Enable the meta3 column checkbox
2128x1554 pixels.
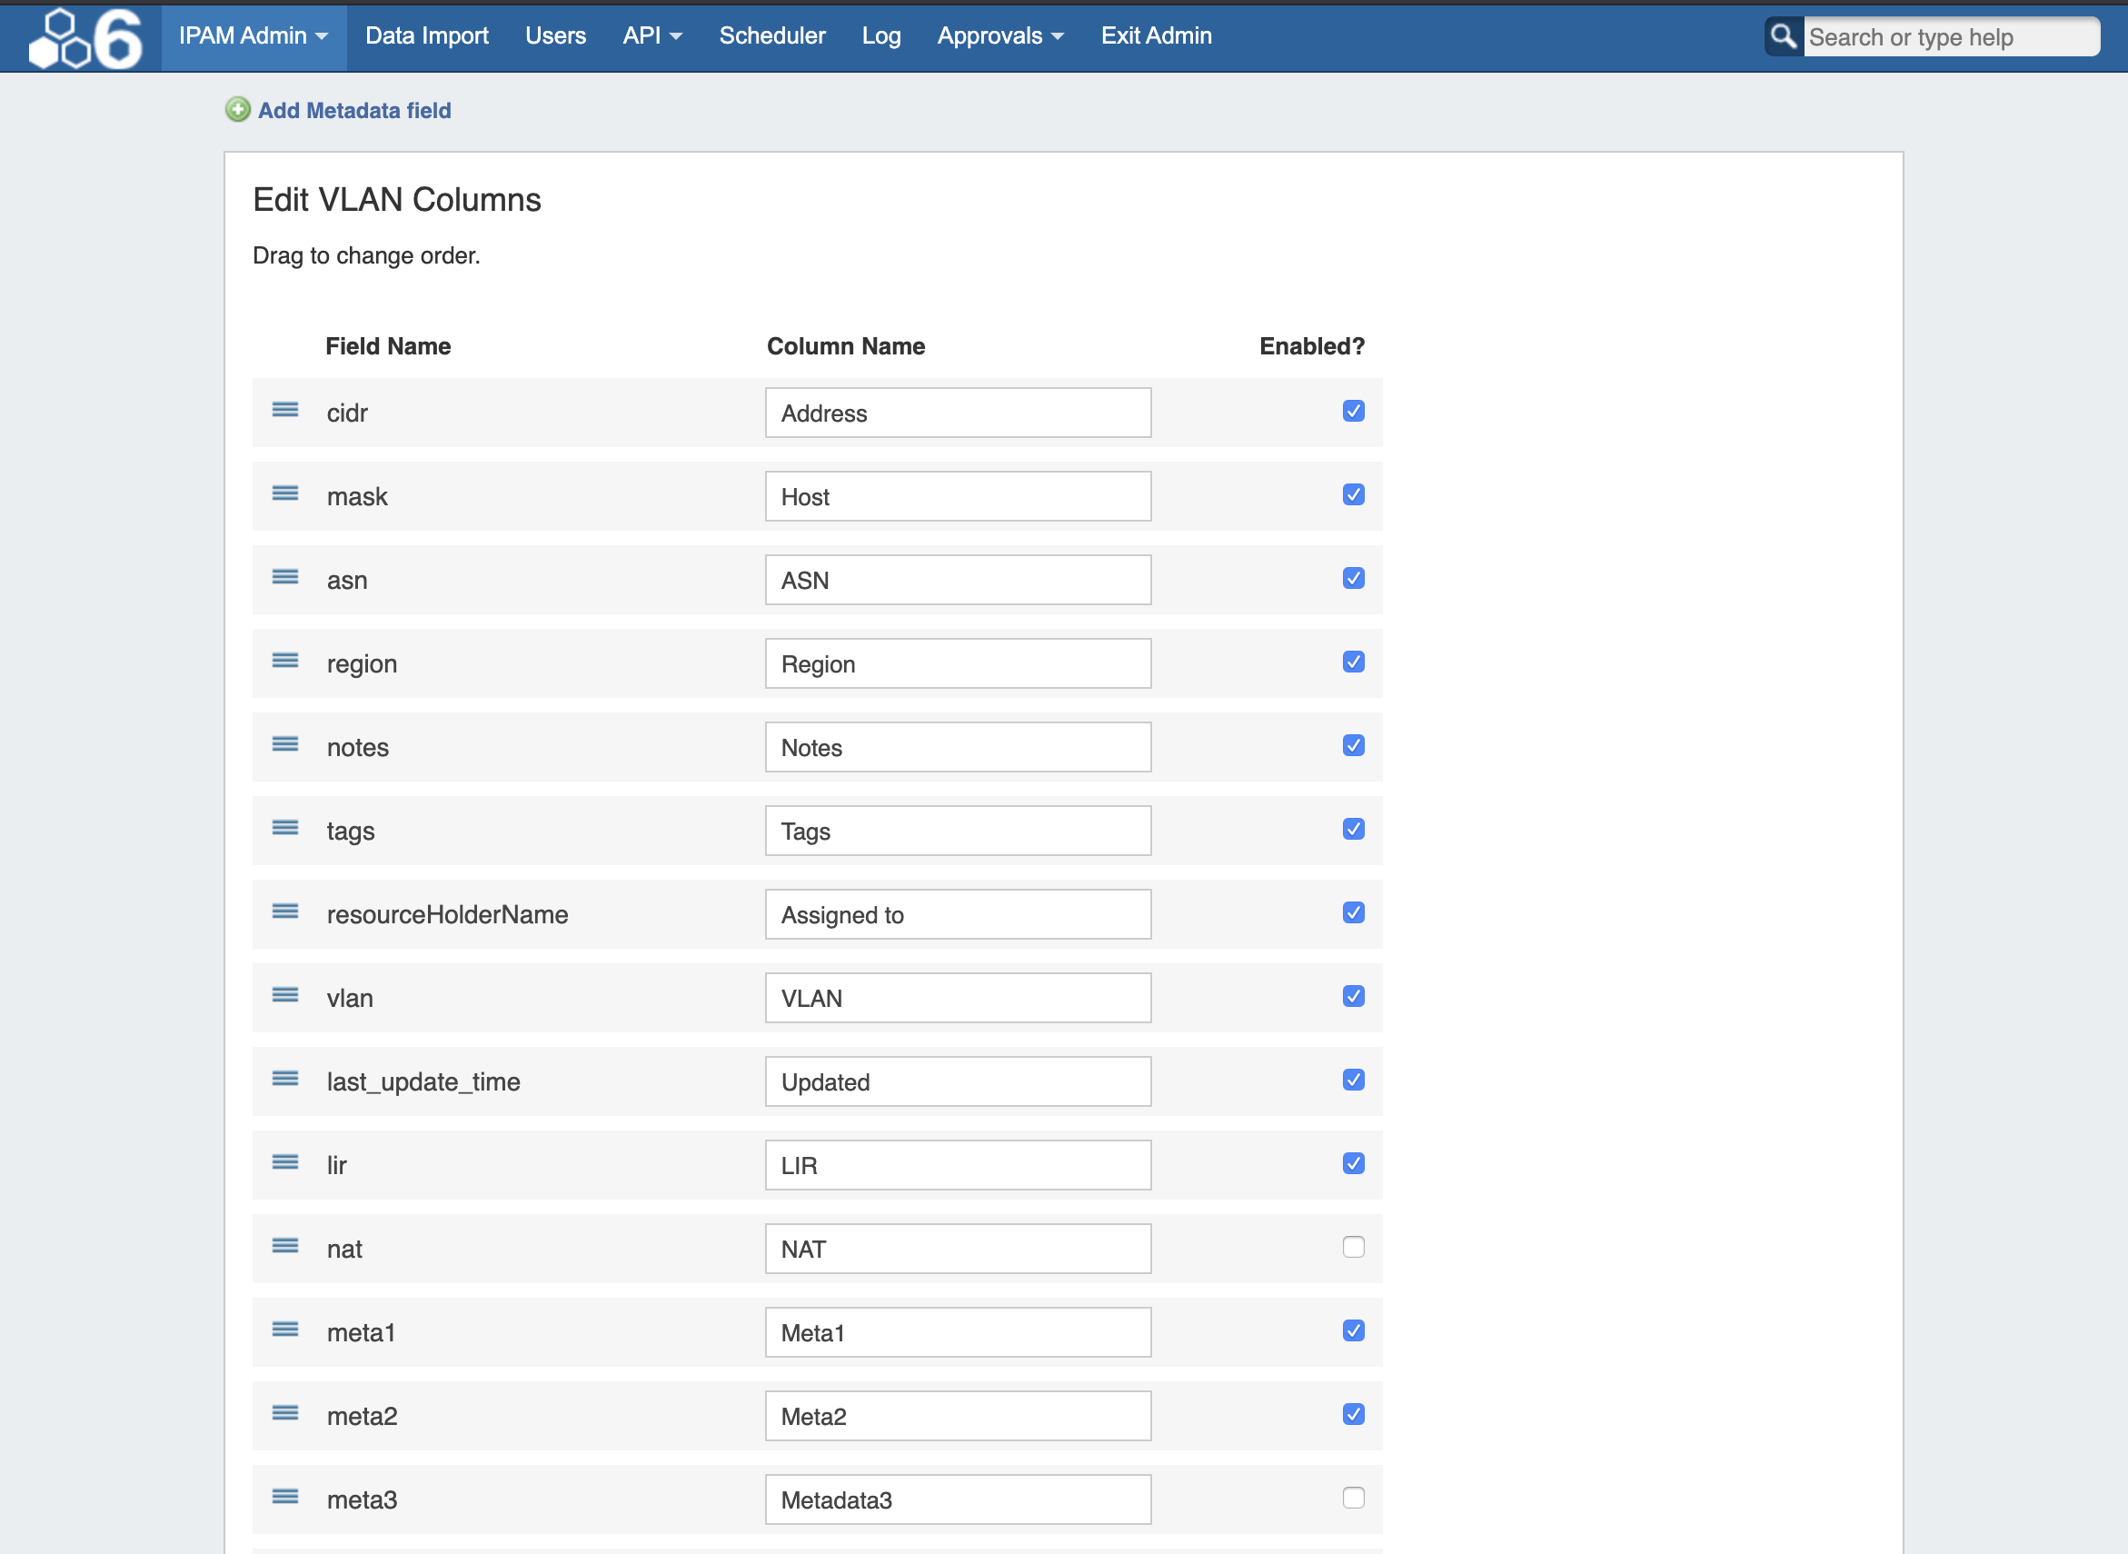(x=1353, y=1498)
